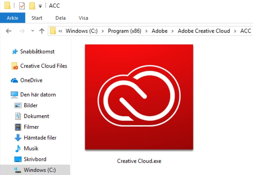Select the Visa ribbon tab
The height and width of the screenshot is (175, 253).
pos(83,18)
